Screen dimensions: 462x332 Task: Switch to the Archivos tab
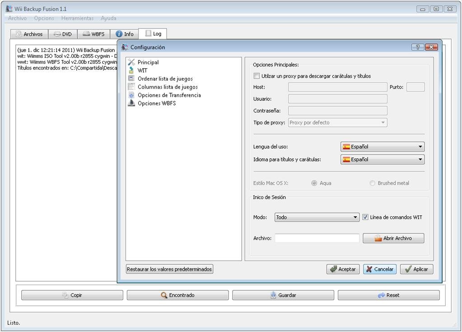29,34
